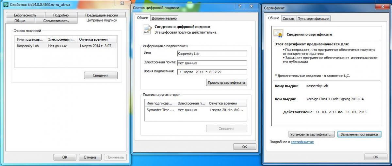The height and width of the screenshot is (166, 392).
Task: Open Дополнительно tab in signature dialog
Action: [x=164, y=19]
